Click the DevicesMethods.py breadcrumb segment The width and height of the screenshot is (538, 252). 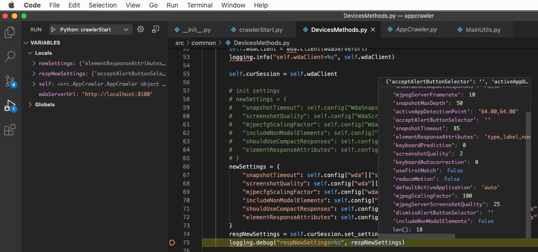pyautogui.click(x=262, y=43)
